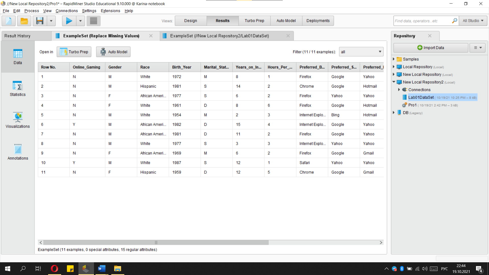The width and height of the screenshot is (489, 275).
Task: Open data in Auto Model button
Action: point(113,52)
